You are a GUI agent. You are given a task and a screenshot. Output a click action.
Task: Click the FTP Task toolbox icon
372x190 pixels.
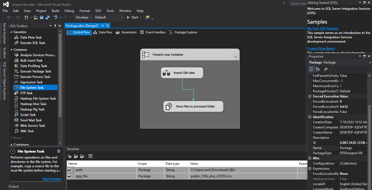click(x=16, y=93)
